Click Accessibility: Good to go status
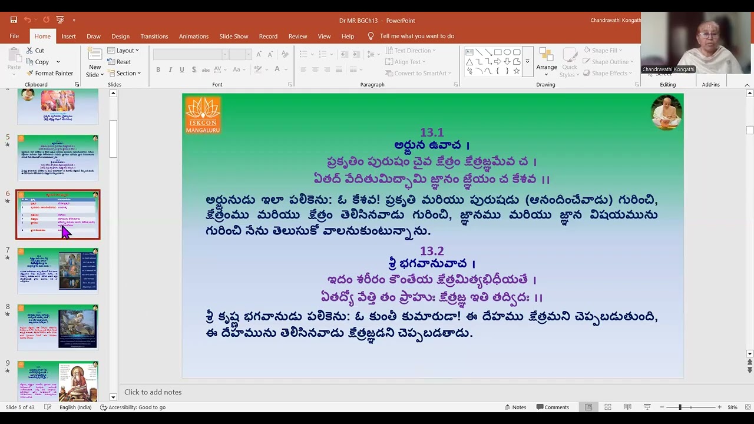The image size is (754, 424). pyautogui.click(x=133, y=407)
